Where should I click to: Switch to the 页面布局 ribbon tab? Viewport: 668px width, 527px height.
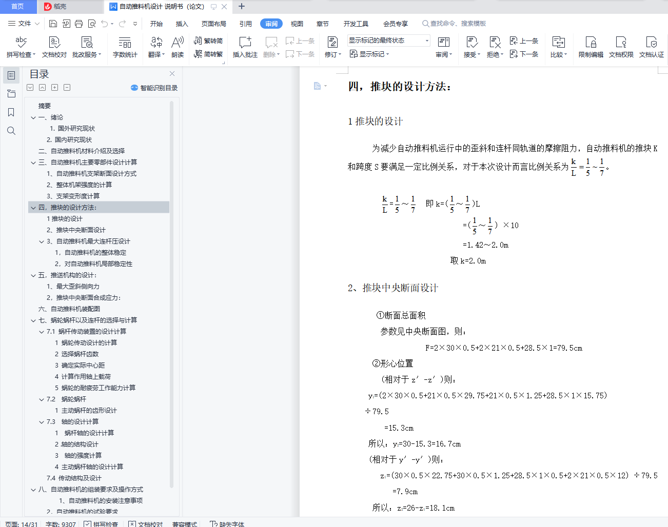[x=214, y=24]
